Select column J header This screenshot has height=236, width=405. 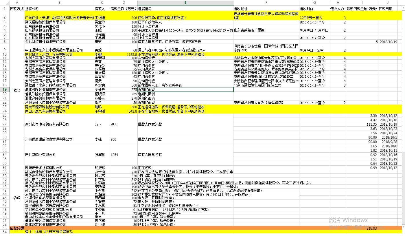coord(390,3)
